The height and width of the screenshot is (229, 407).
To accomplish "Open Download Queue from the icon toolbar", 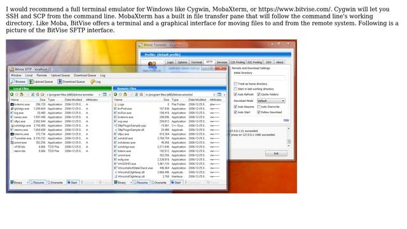I will pos(71,81).
